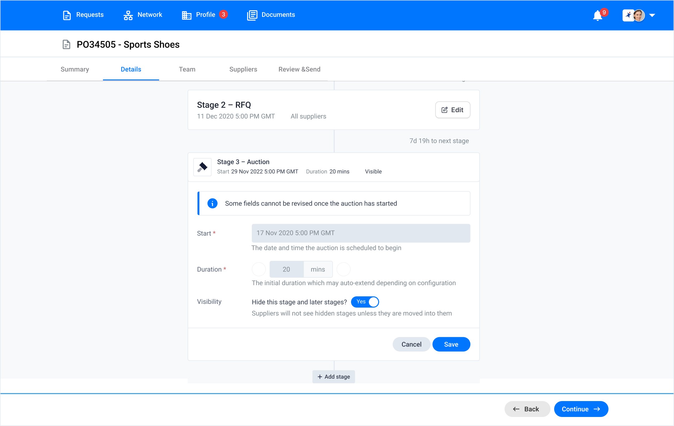Click the Requests document icon

tap(67, 15)
